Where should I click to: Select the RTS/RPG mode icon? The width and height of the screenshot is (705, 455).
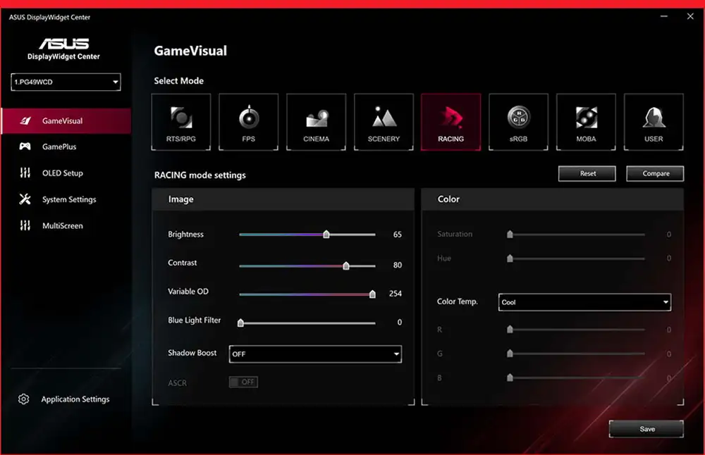(180, 122)
